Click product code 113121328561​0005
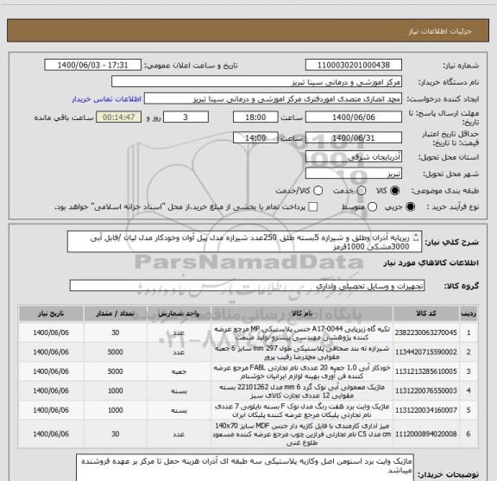 coord(425,371)
